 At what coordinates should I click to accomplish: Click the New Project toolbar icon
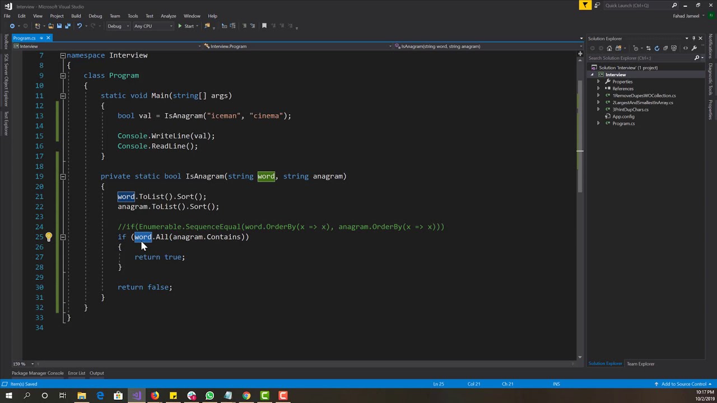tap(38, 26)
